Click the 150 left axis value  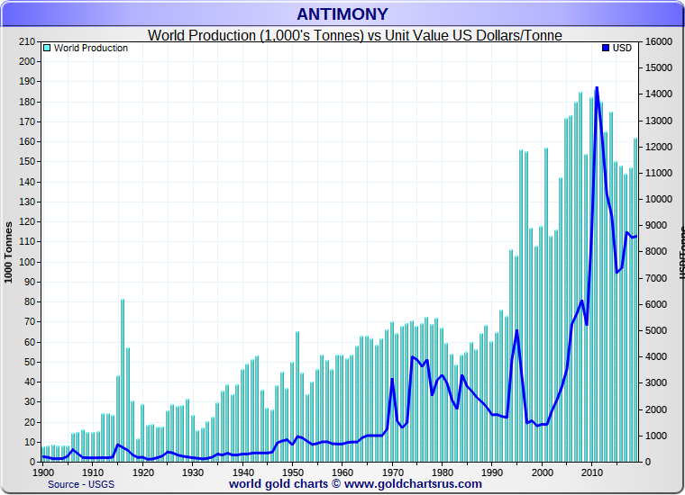[x=27, y=161]
